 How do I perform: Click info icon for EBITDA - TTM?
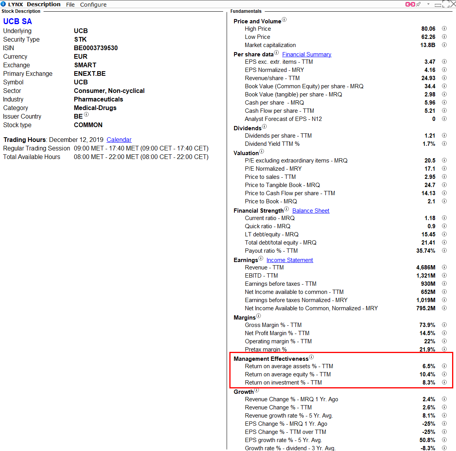(x=444, y=275)
